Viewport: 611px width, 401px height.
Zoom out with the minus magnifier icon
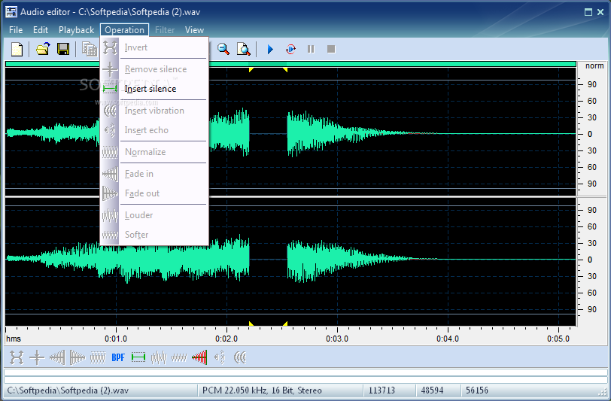tap(223, 49)
